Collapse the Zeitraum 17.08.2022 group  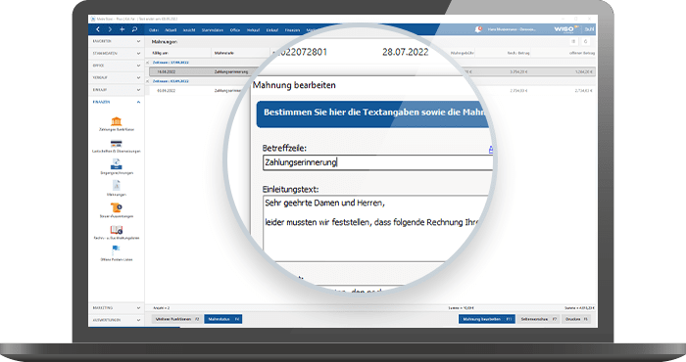pos(148,63)
